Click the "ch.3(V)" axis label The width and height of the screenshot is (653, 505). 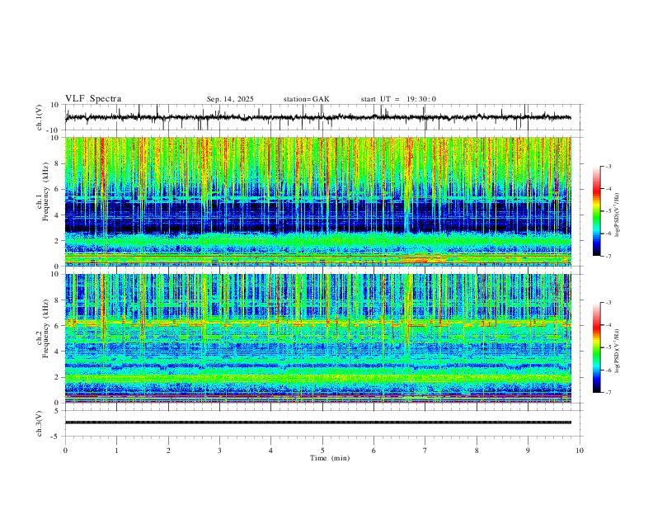point(40,424)
